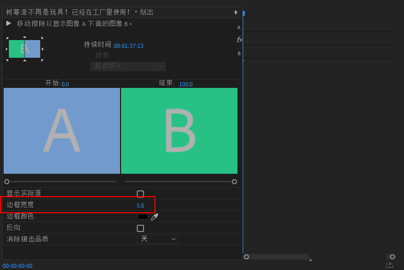Select the left edge wipe direction arrow
The height and width of the screenshot is (270, 404).
click(x=7, y=49)
